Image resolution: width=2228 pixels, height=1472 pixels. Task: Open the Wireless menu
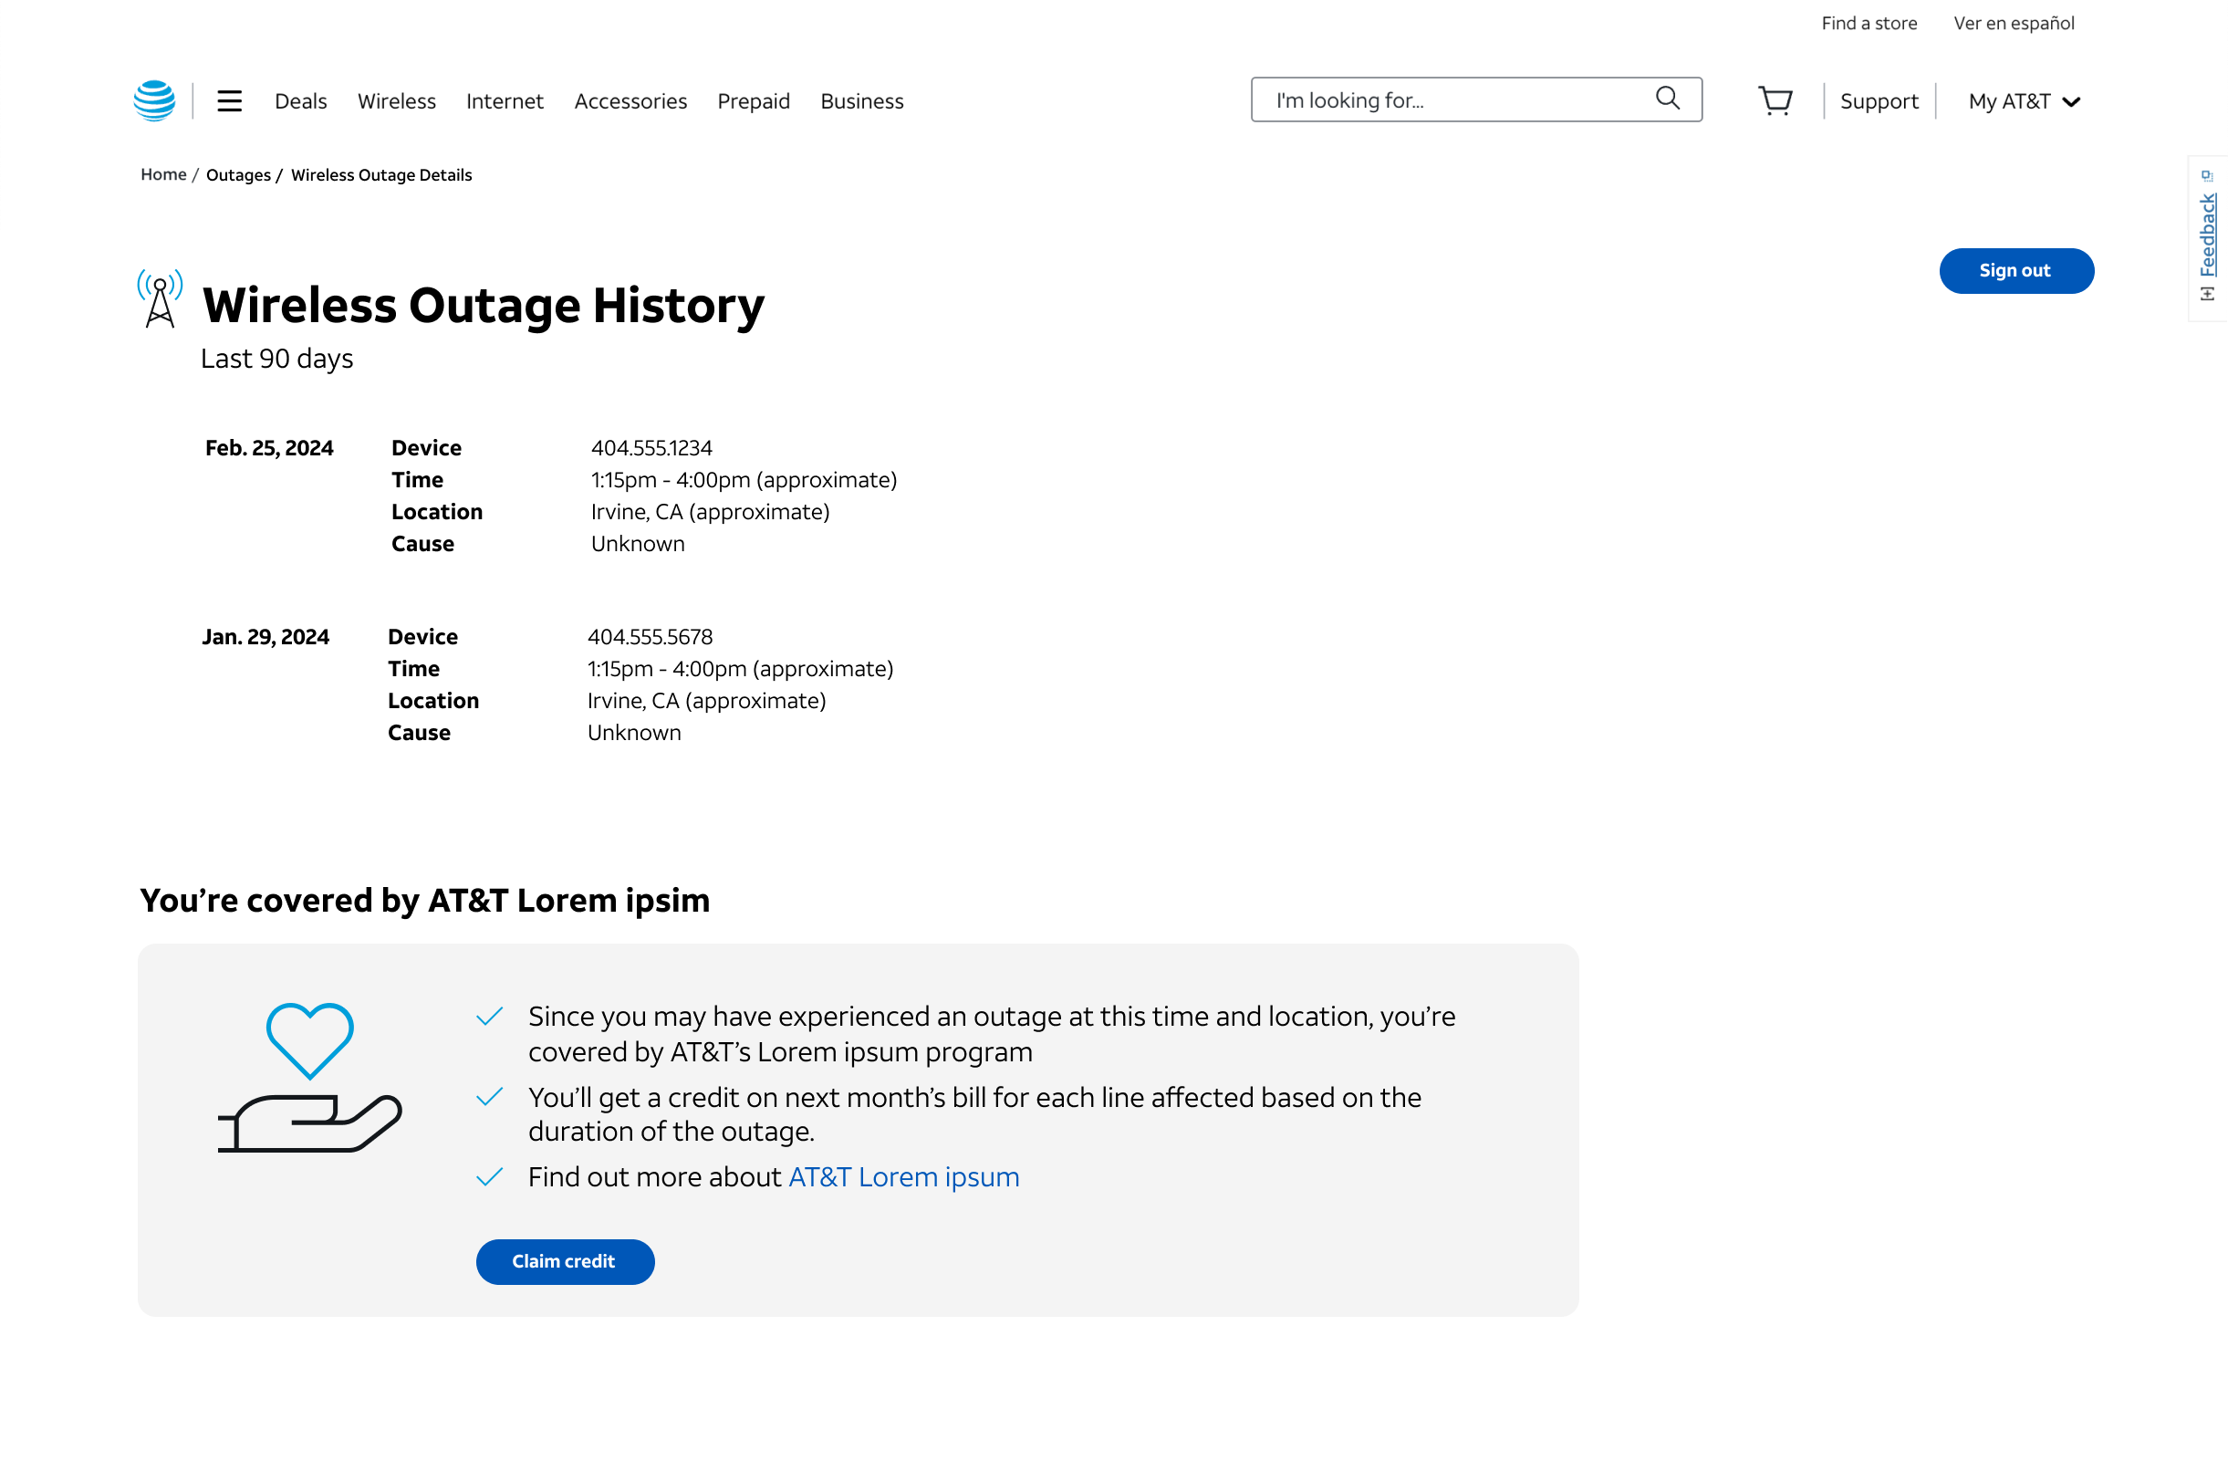[397, 101]
